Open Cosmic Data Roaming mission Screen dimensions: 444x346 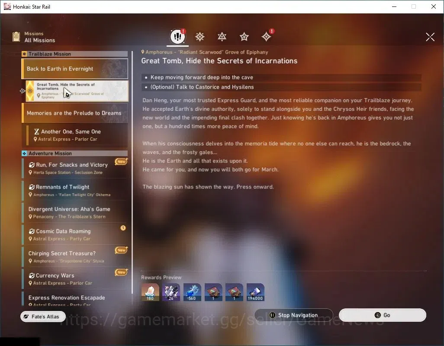pyautogui.click(x=75, y=234)
